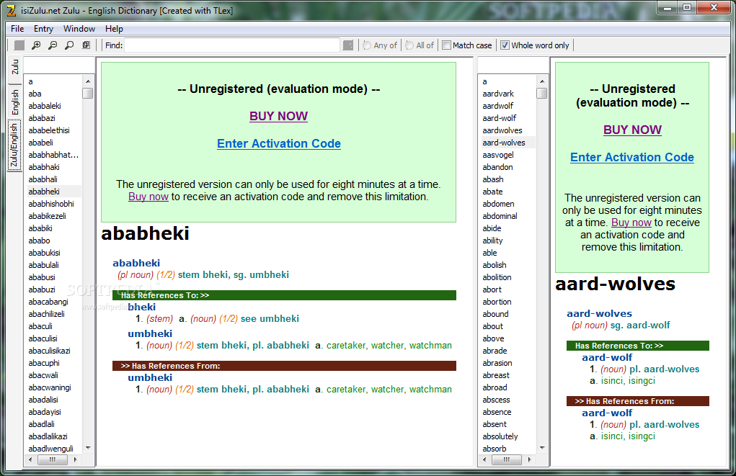Open aard-wolf under Has References From

tap(607, 413)
